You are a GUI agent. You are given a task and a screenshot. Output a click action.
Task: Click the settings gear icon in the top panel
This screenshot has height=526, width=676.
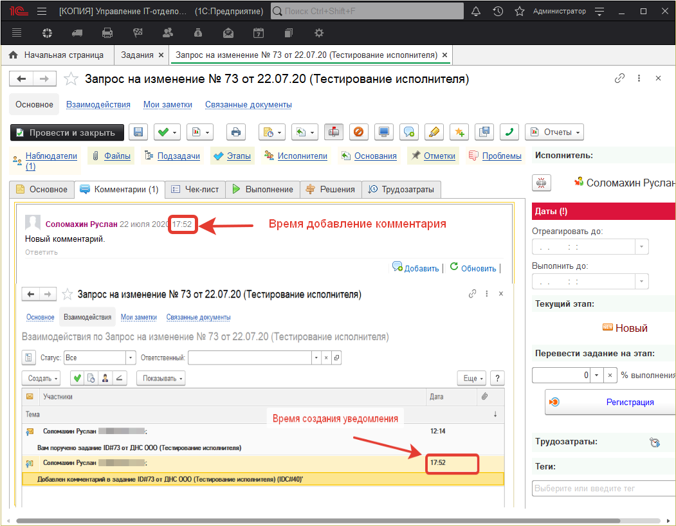coord(318,33)
